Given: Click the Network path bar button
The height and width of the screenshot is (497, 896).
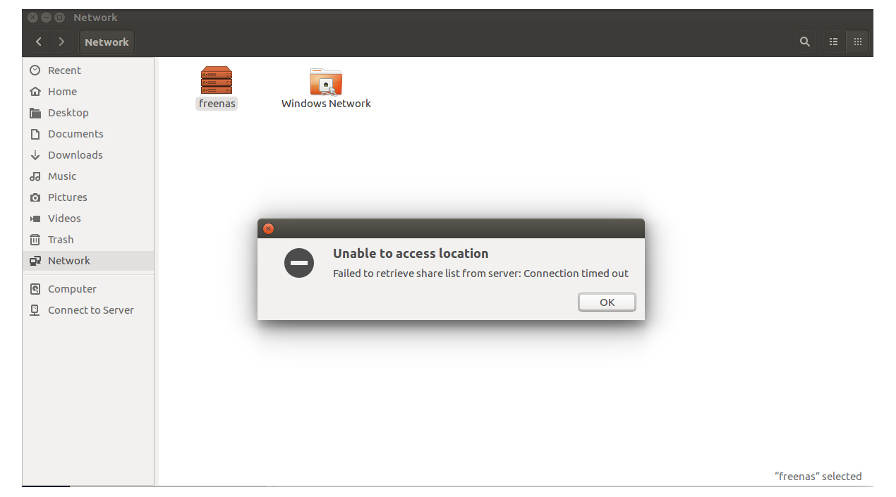Looking at the screenshot, I should (x=107, y=42).
